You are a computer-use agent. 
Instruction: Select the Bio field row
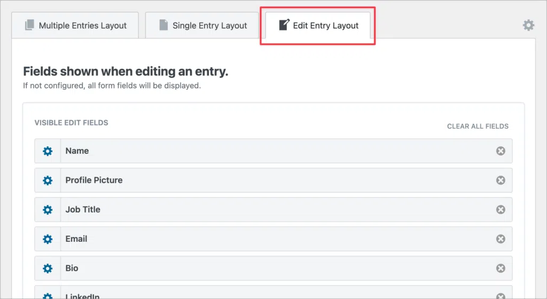click(x=273, y=268)
